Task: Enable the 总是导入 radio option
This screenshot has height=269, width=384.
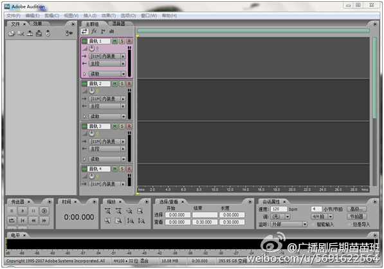Action: pos(349,225)
